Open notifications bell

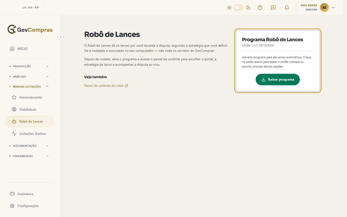pyautogui.click(x=287, y=8)
